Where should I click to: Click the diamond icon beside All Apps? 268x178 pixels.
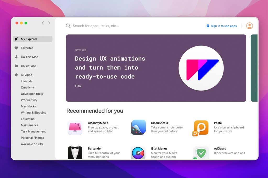[16, 75]
